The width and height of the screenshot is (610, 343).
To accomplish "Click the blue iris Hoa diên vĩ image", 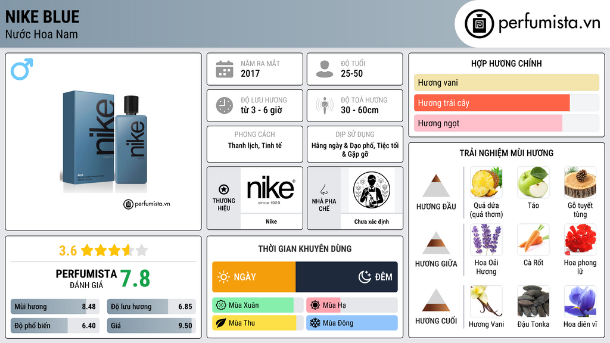I will point(580,301).
